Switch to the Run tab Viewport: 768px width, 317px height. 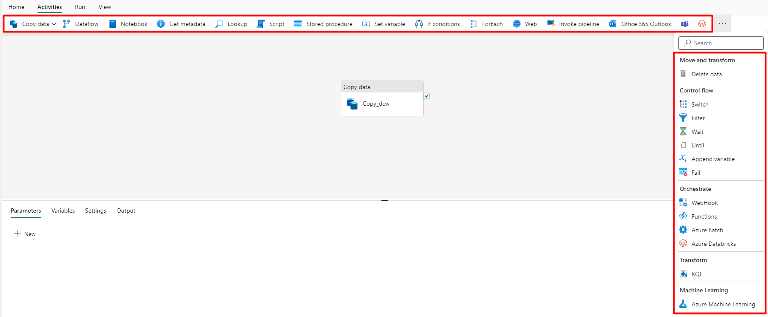(80, 7)
